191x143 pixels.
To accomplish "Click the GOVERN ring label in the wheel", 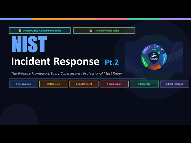I will click(154, 50).
